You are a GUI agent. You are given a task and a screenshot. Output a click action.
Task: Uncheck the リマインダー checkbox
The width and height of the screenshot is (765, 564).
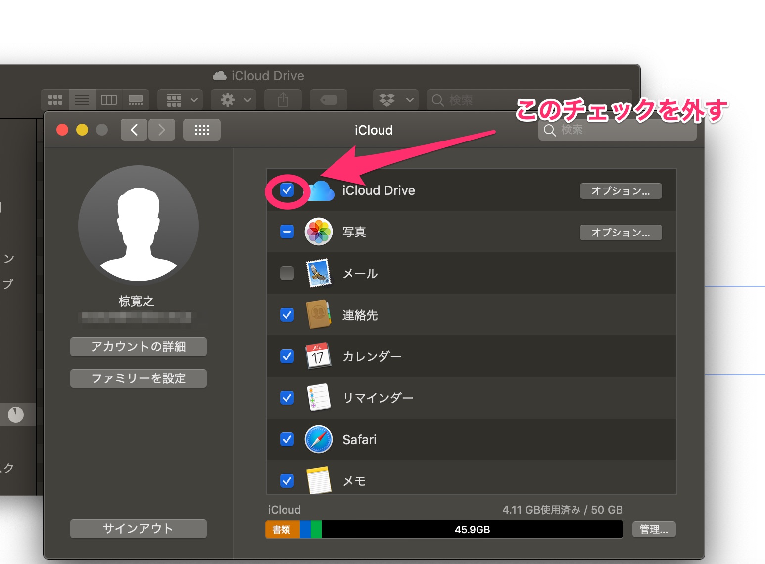coord(287,398)
